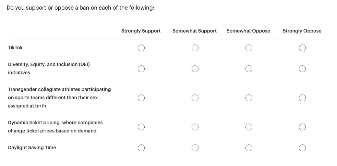This screenshot has height=166, width=337.
Task: Choose Somewhat Oppose for TikTok
Action: 249,48
